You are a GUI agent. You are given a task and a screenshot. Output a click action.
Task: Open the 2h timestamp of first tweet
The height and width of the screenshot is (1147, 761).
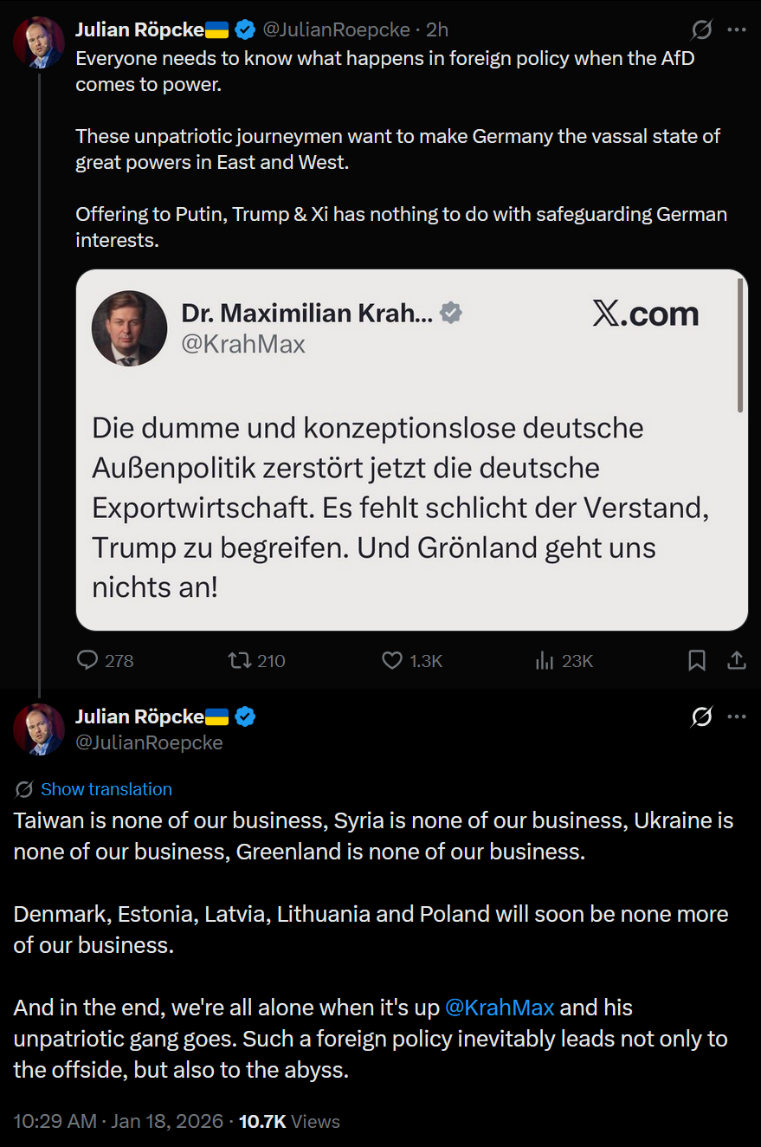[x=437, y=29]
